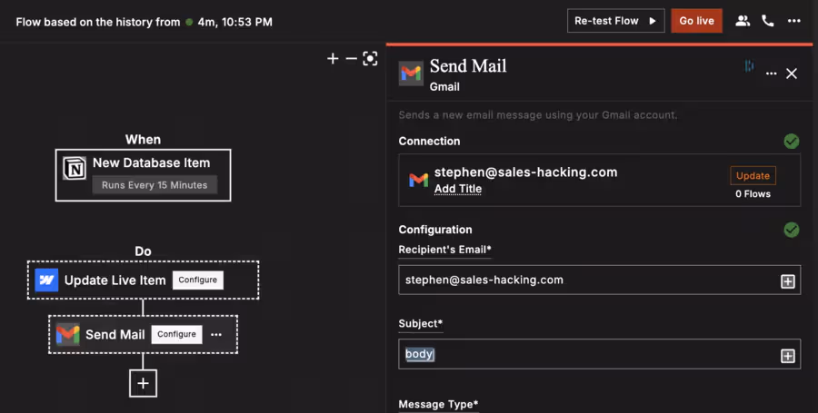Close the Send Mail panel
Viewport: 818px width, 413px height.
click(x=792, y=74)
